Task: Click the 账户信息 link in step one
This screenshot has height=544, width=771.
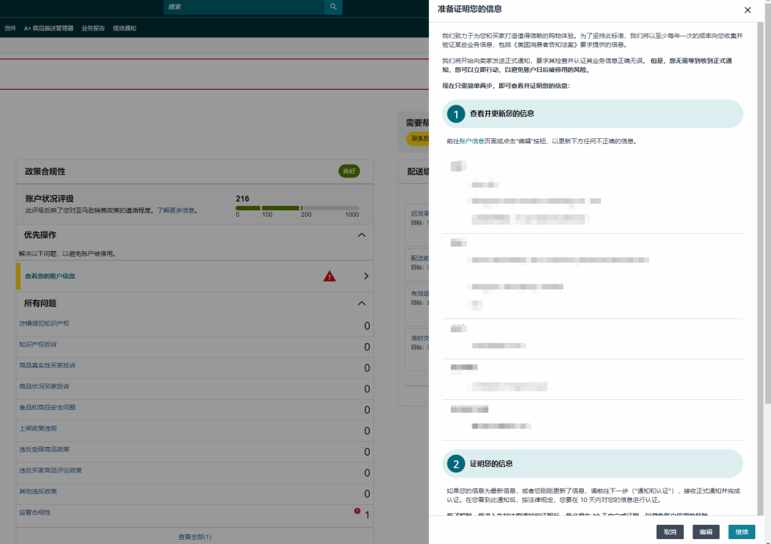Action: click(x=472, y=141)
